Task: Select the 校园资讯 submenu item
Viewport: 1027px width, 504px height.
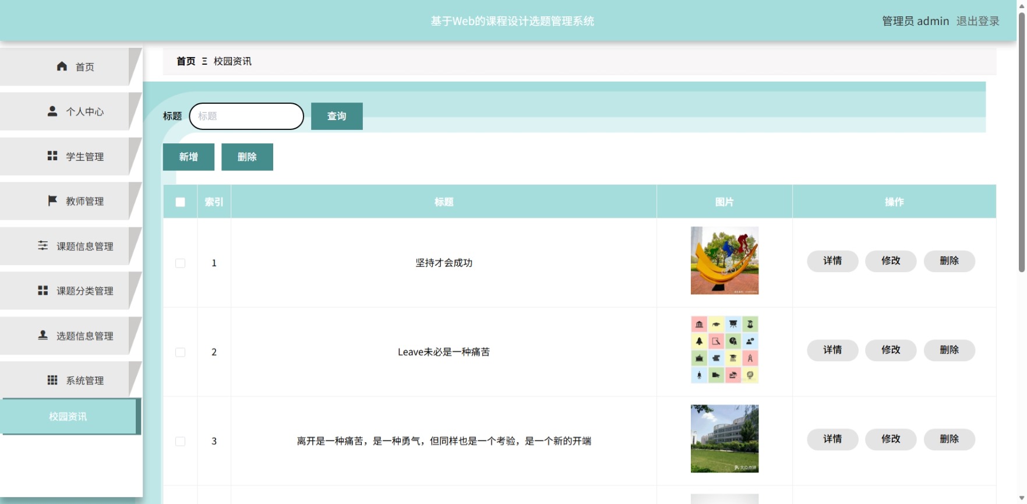Action: click(x=70, y=417)
